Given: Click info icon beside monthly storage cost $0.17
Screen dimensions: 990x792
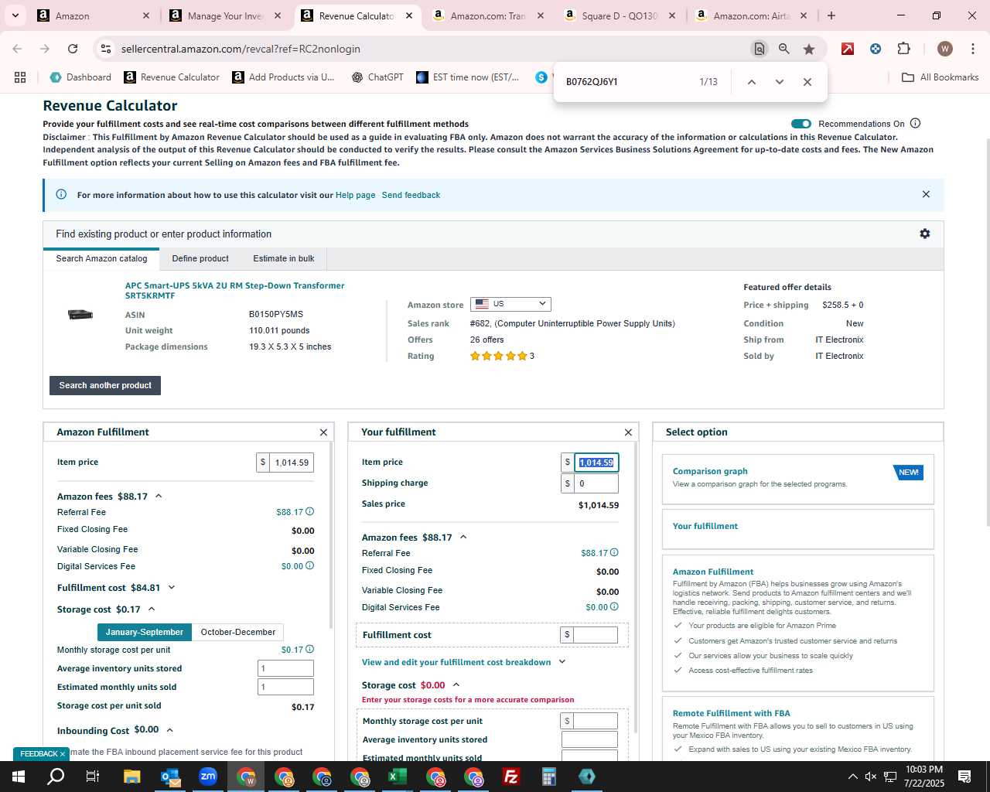Looking at the screenshot, I should (x=309, y=649).
